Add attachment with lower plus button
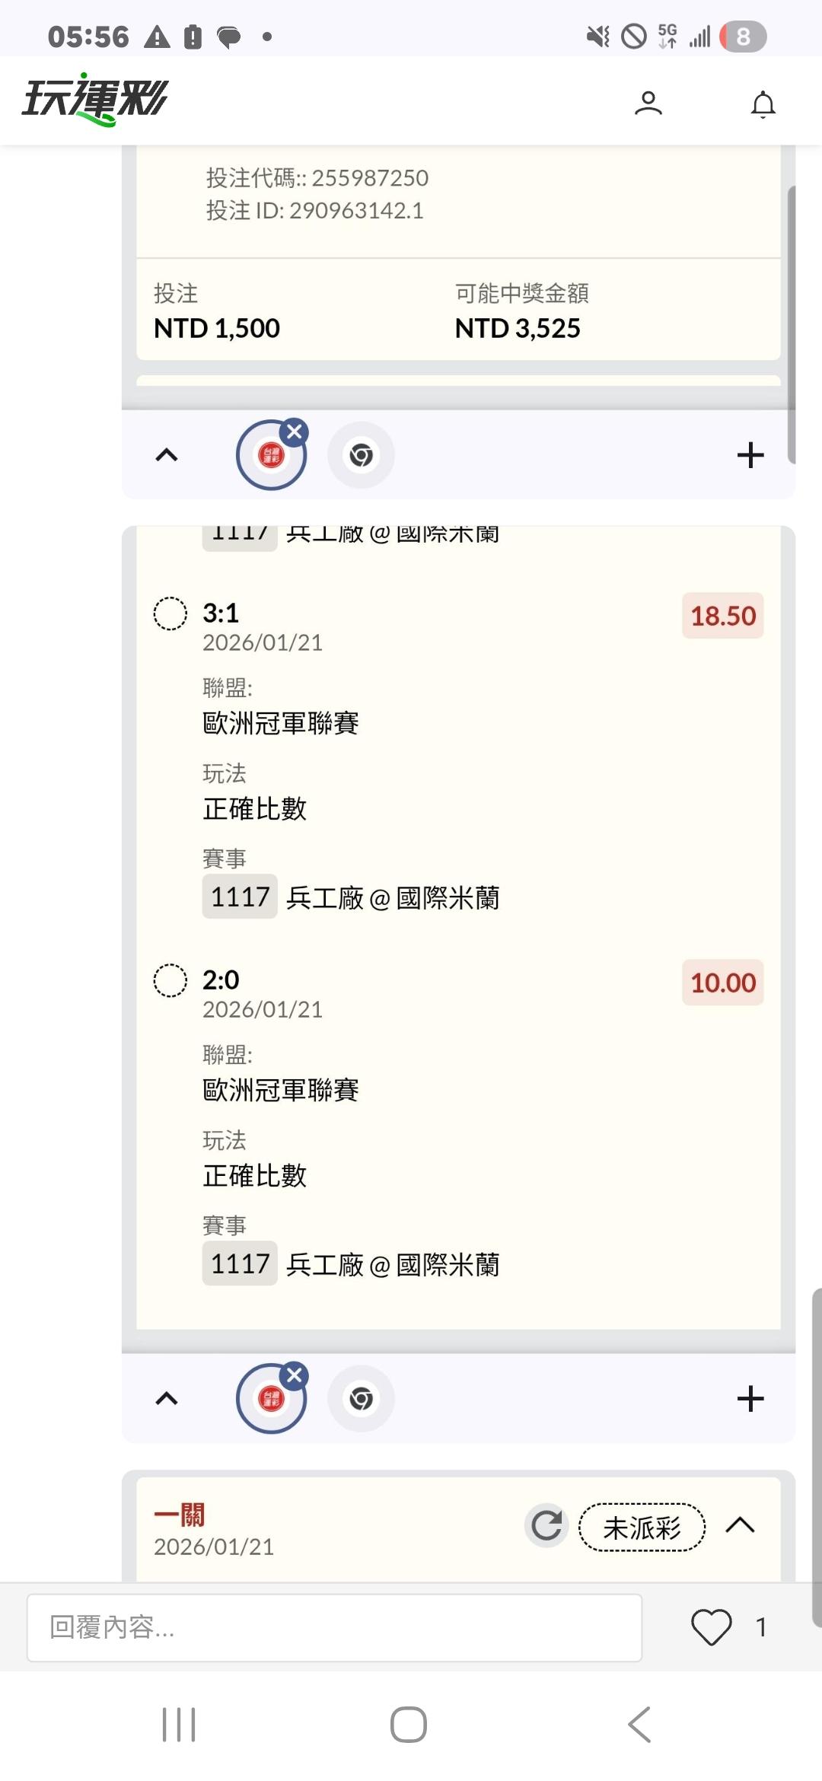This screenshot has height=1781, width=822. 750,1398
